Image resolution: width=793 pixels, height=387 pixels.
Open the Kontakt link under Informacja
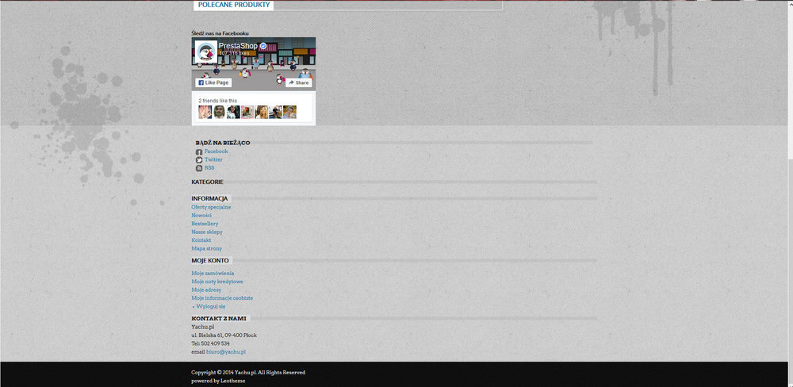(201, 240)
